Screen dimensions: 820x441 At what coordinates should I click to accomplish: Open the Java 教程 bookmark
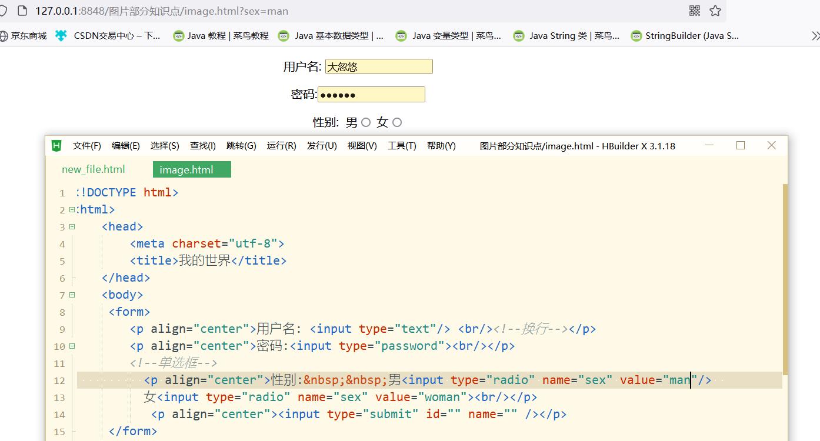221,36
